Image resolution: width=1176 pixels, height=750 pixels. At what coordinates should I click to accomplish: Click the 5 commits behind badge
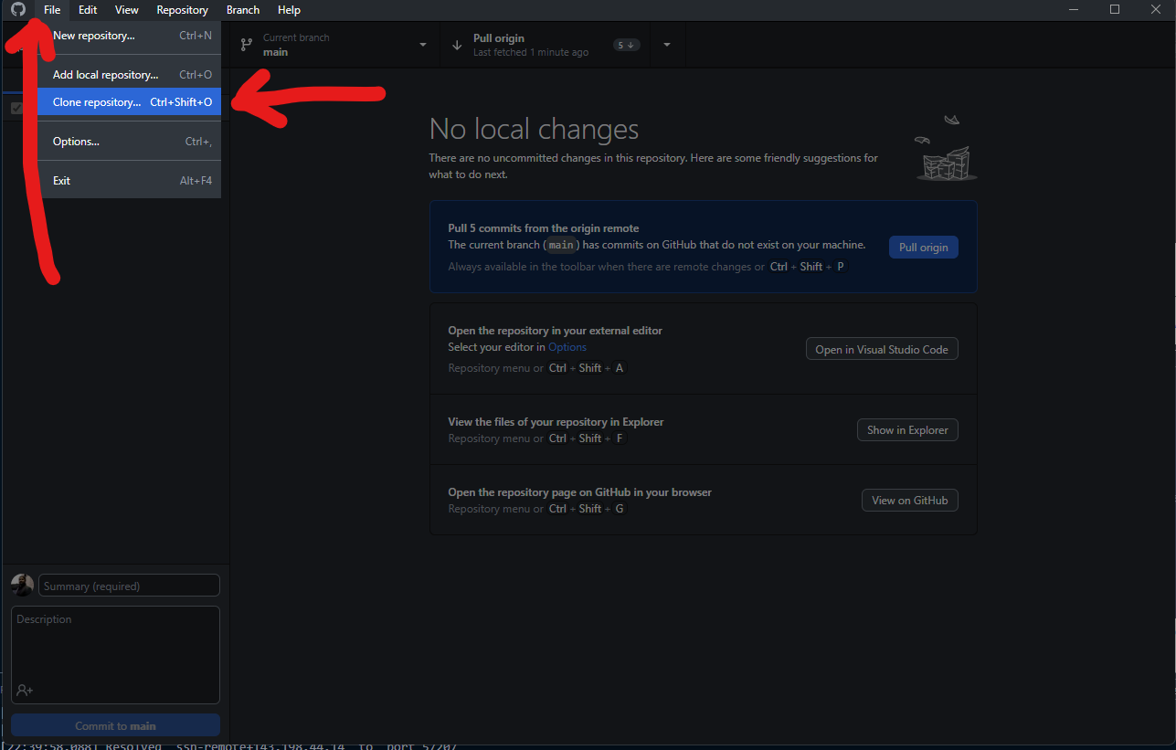tap(626, 45)
